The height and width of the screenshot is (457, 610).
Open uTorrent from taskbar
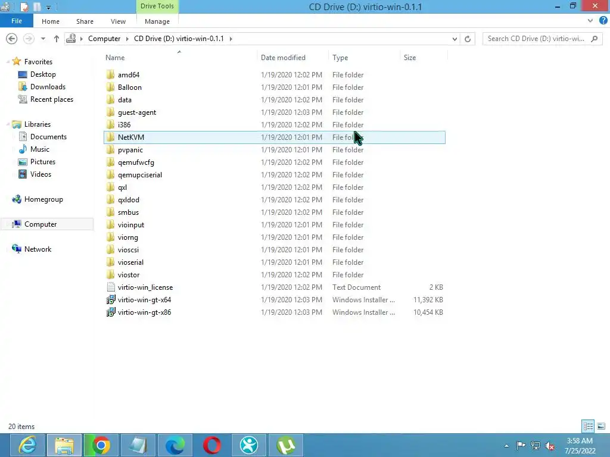click(x=286, y=445)
